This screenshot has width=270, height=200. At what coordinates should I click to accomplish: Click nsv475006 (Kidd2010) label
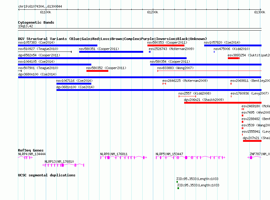coord(231,49)
